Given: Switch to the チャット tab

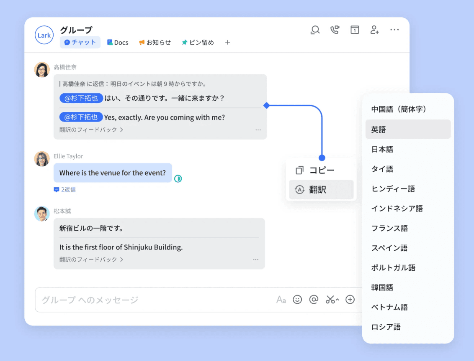Looking at the screenshot, I should pyautogui.click(x=80, y=42).
